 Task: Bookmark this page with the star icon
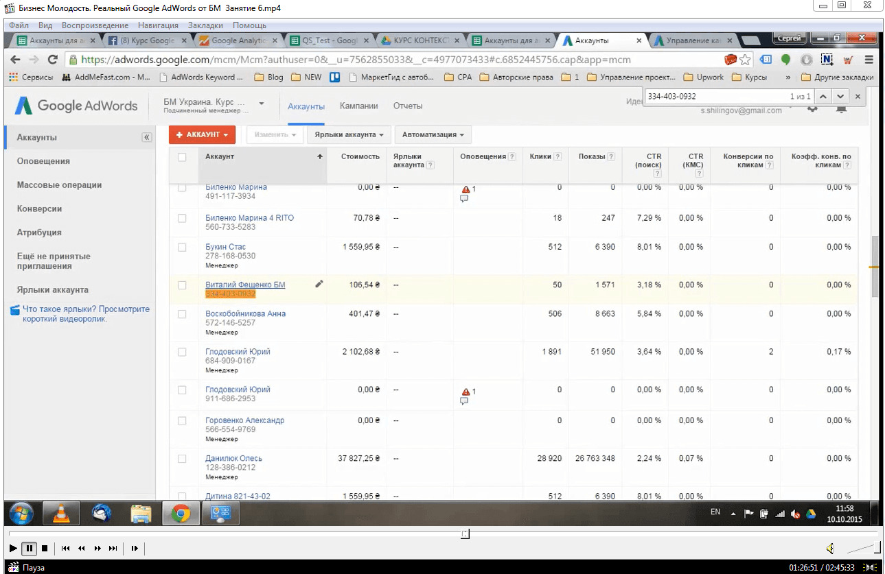click(745, 60)
